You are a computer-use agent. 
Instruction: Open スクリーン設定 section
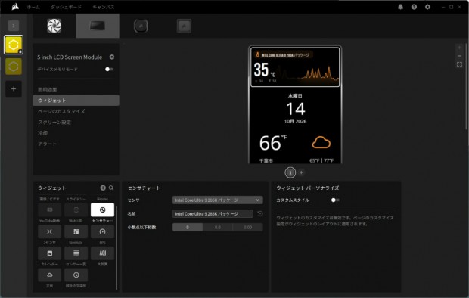tap(76, 122)
